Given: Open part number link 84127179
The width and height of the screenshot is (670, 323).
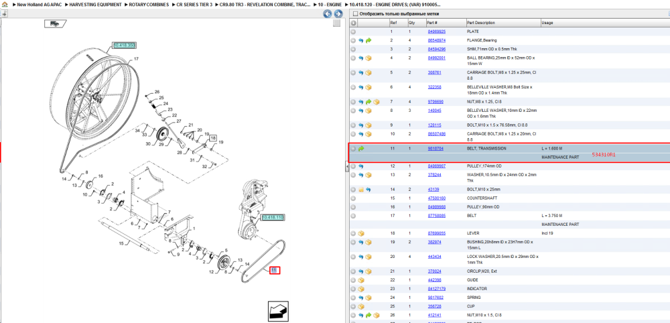Looking at the screenshot, I should (x=437, y=289).
